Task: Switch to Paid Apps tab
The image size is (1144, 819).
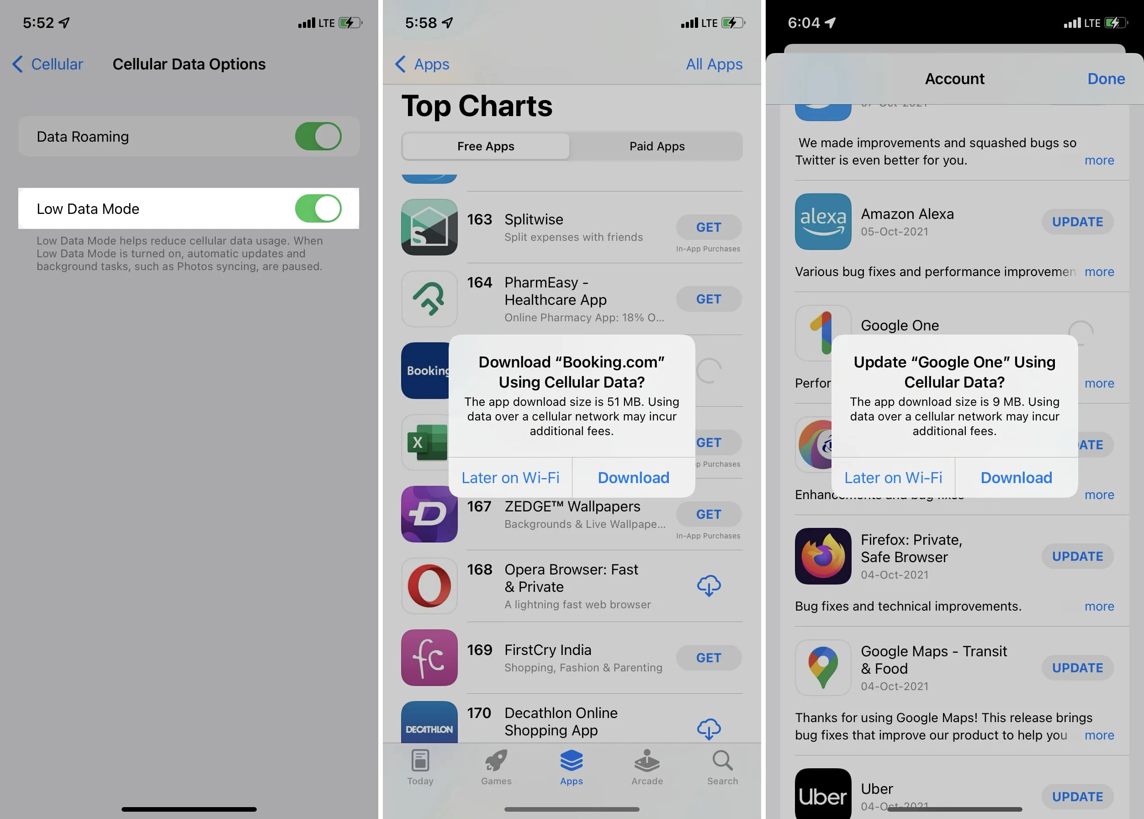Action: pyautogui.click(x=657, y=145)
